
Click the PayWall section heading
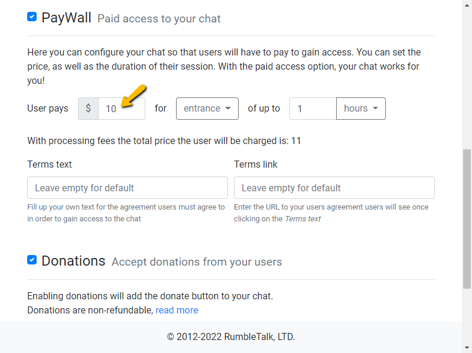tap(66, 18)
